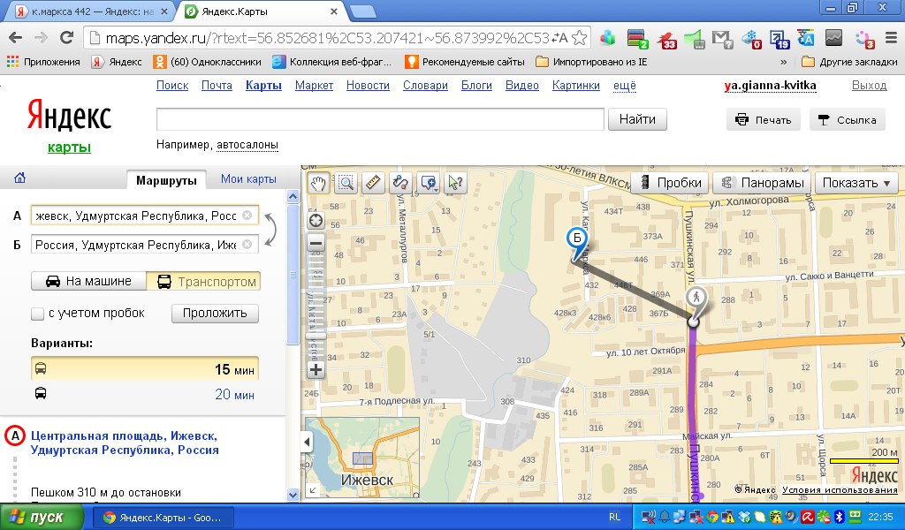Select 'Транспортом' public transport mode
Viewport: 905px width, 530px height.
[x=203, y=282]
